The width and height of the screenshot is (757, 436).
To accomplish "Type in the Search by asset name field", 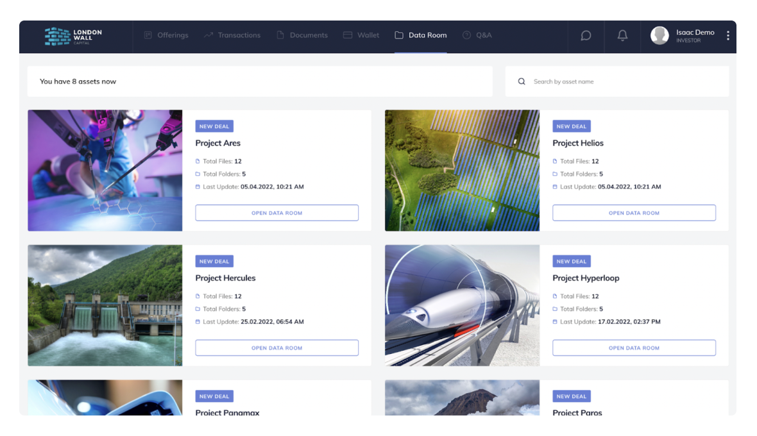I will [x=622, y=81].
